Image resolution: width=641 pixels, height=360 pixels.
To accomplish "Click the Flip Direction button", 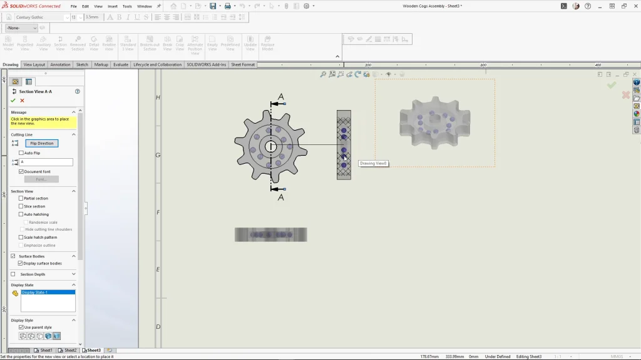I will (x=42, y=143).
